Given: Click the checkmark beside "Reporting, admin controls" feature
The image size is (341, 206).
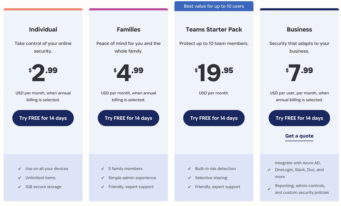Looking at the screenshot, I should (x=269, y=189).
